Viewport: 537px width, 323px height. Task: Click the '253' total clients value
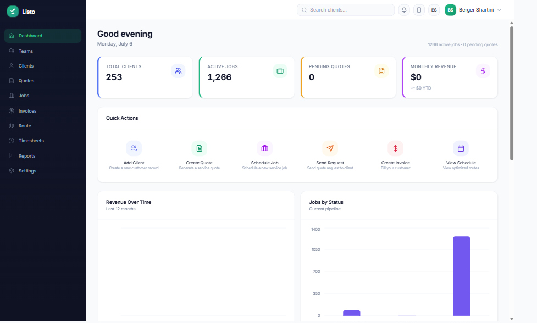[114, 77]
